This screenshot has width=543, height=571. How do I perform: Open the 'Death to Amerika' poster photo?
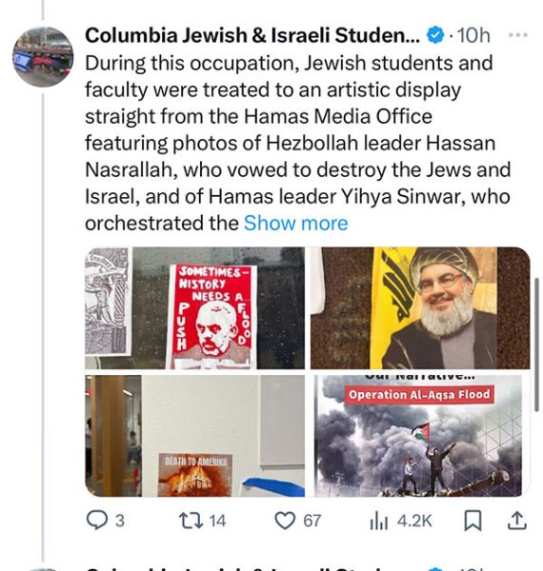click(x=195, y=436)
